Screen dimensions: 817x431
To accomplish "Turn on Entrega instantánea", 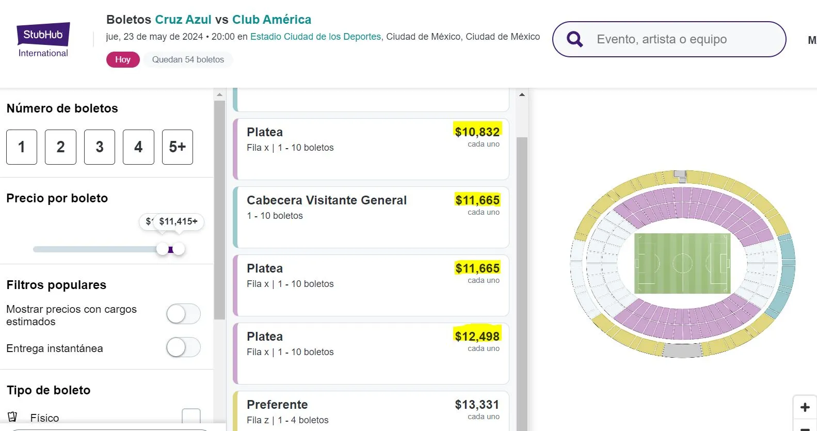I will click(183, 347).
